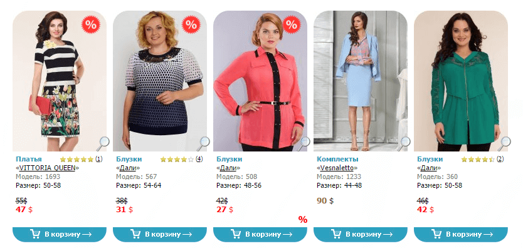
Task: Add green Дали blouse model 360 to cart
Action: [x=461, y=234]
